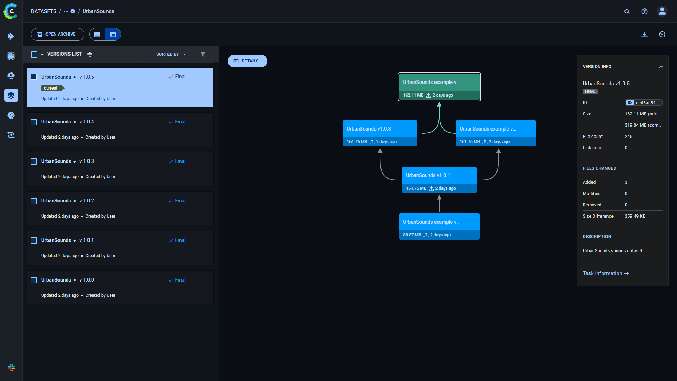
Task: Check the v1.0.0 version checkbox
Action: click(34, 280)
